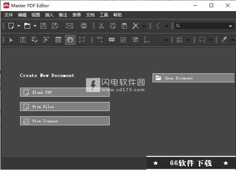Click the Paste clipboard icon
The width and height of the screenshot is (236, 170).
coord(124,26)
